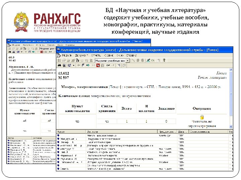Select the row titled Микро-, макроэкономика
This screenshot has height=180, width=241.
145,135
